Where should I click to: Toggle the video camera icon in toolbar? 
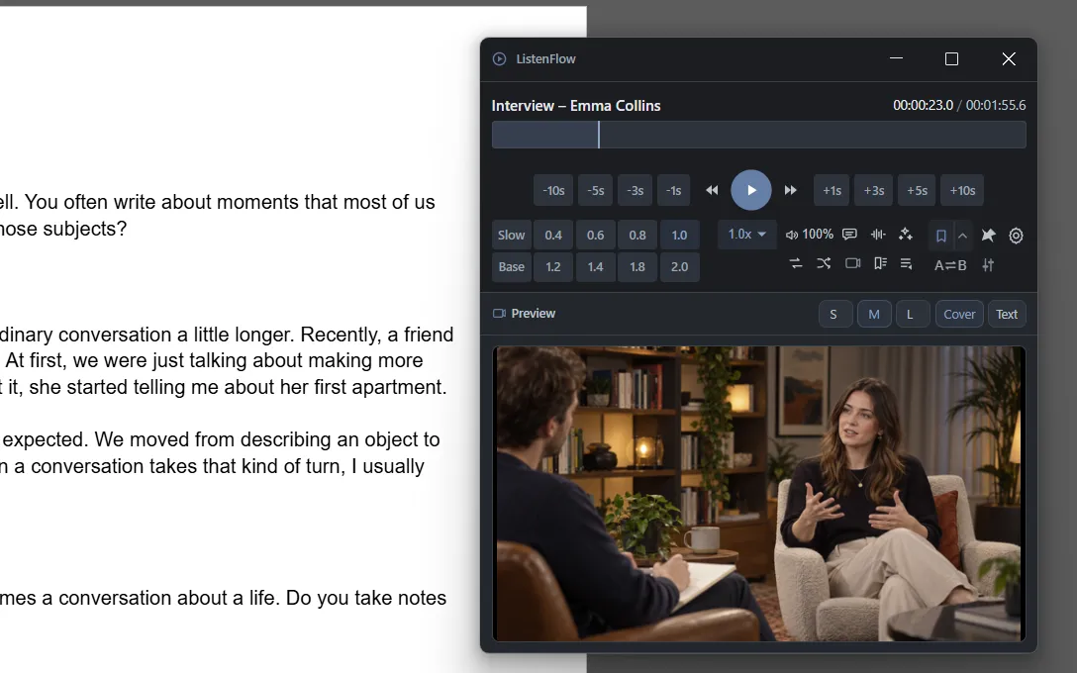(852, 263)
